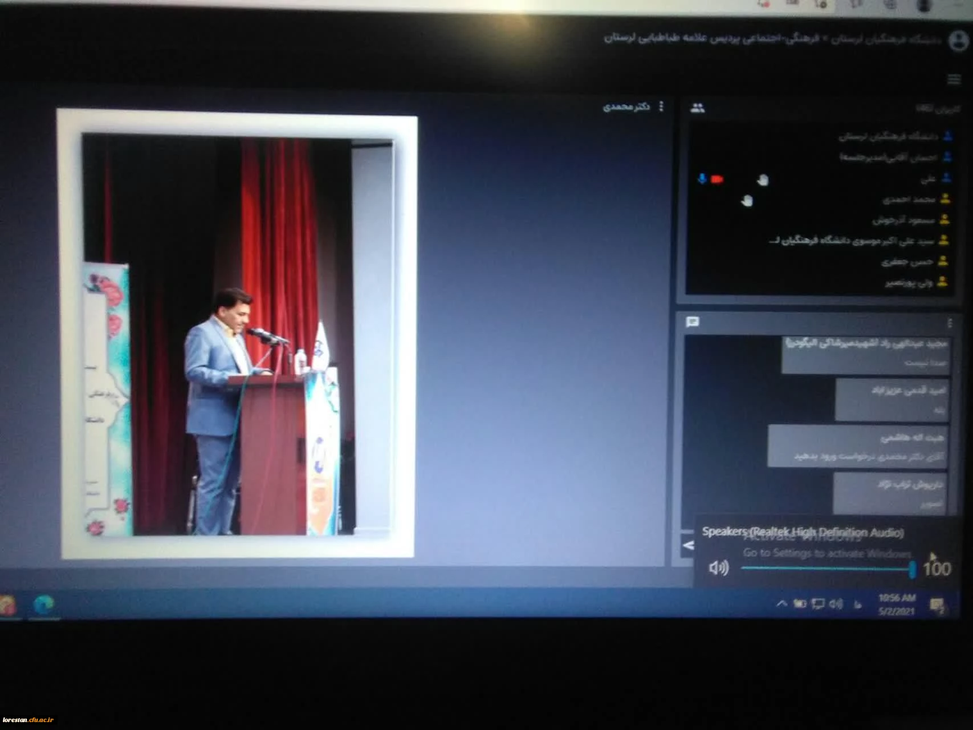Click the network icon in system tray
The image size is (973, 730).
(x=818, y=604)
